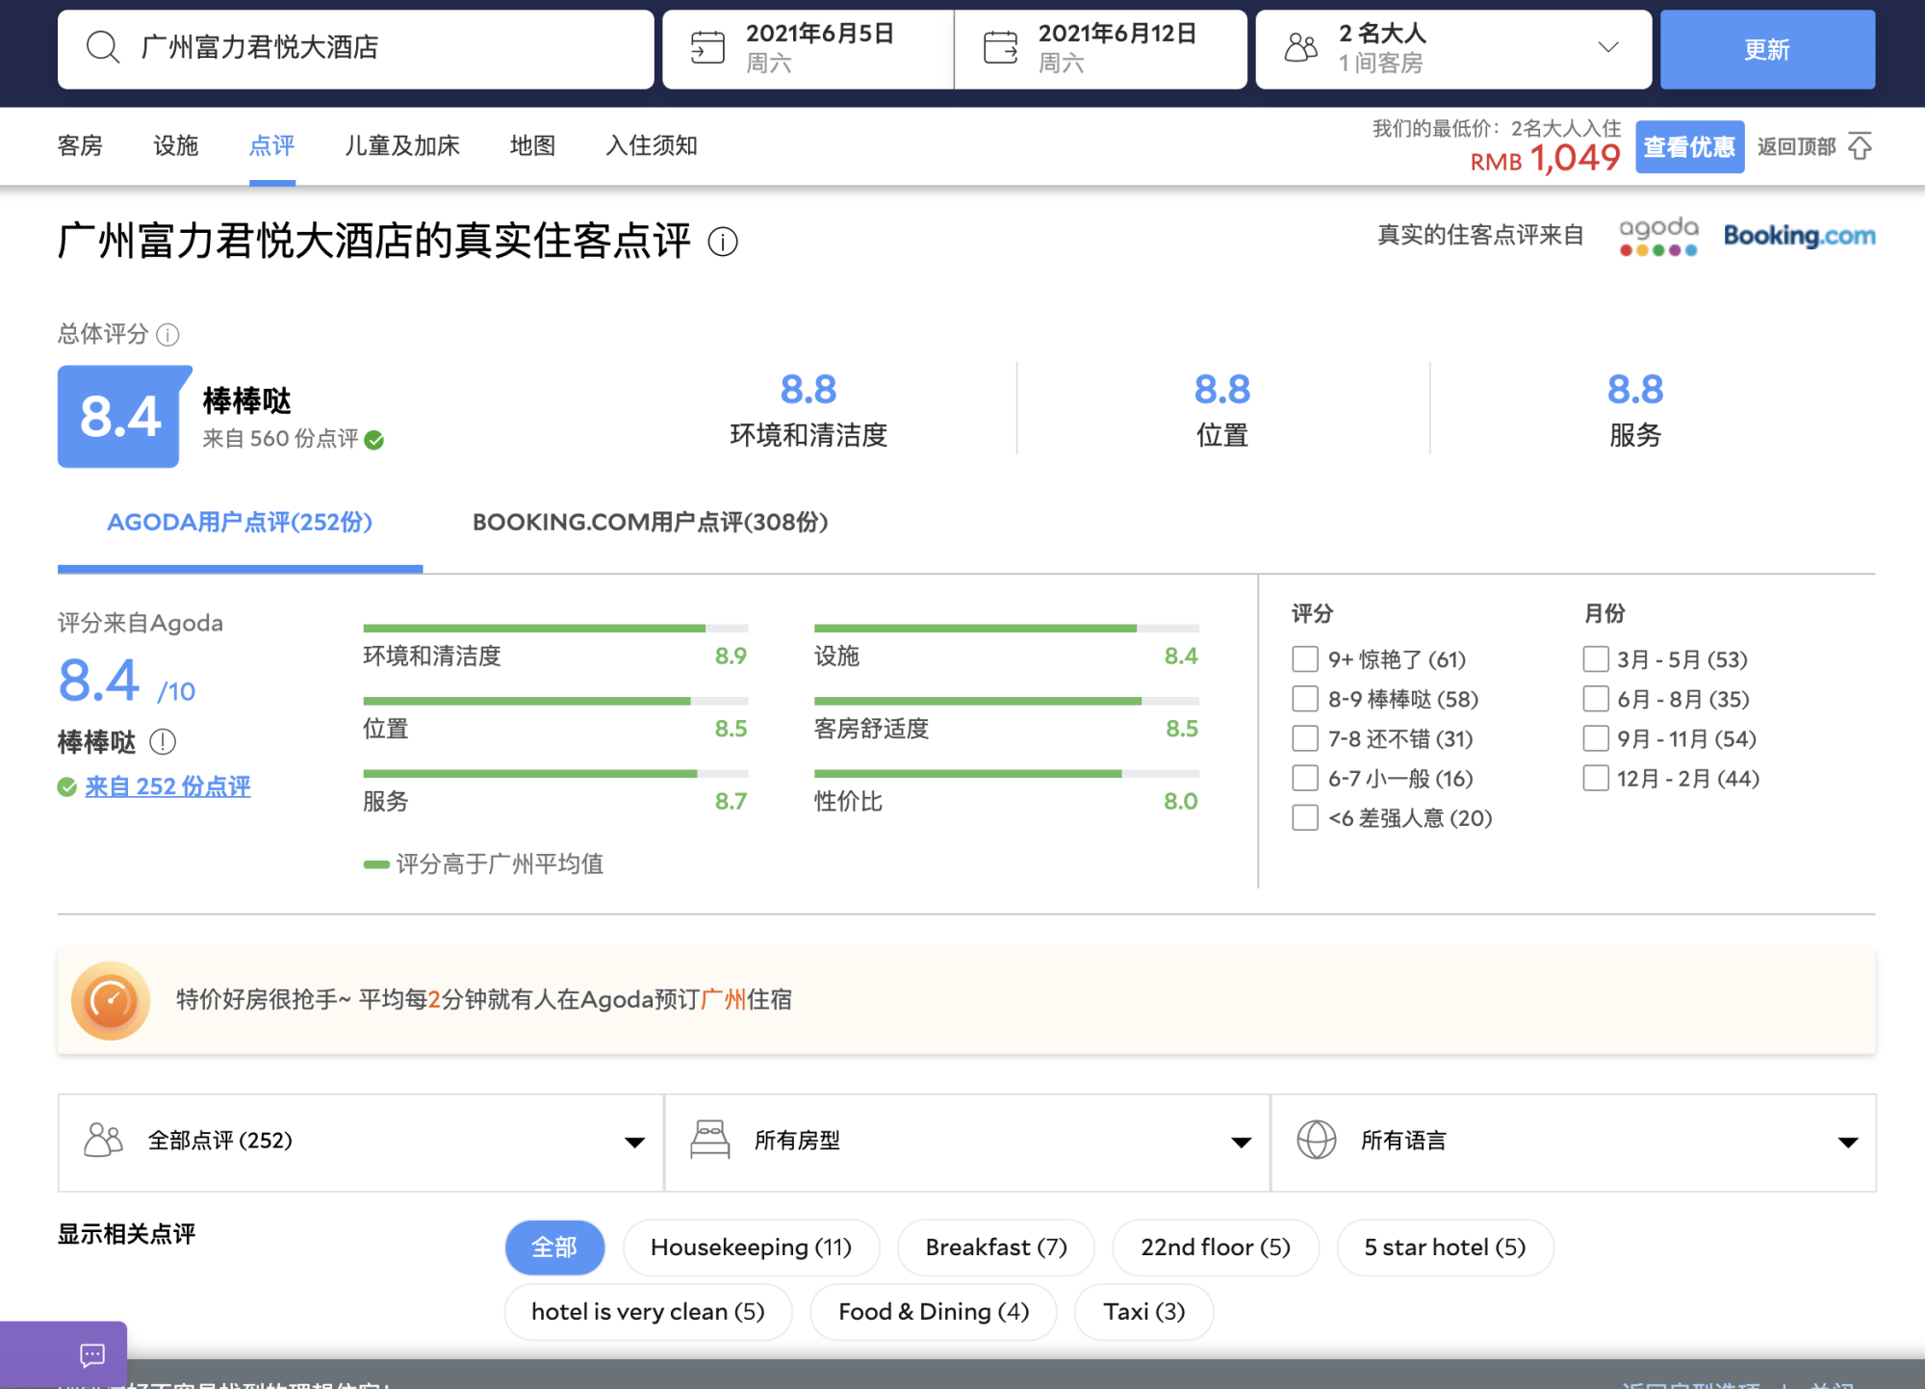Filter by 5 star hotel (5) tag
1925x1389 pixels.
click(x=1445, y=1248)
